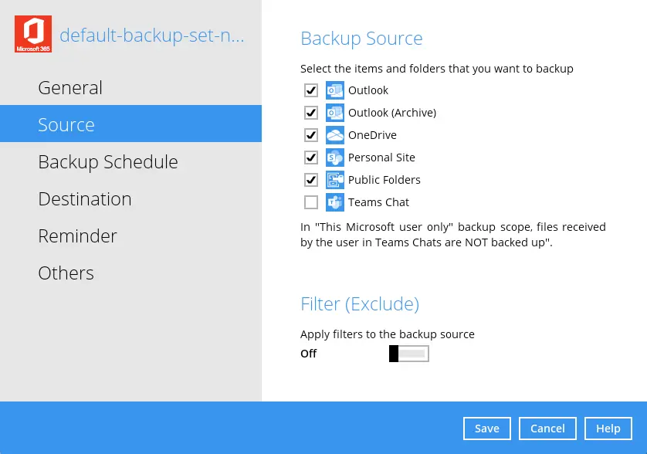Uncheck the OneDrive checkbox
Viewport: 647px width, 454px height.
[x=311, y=135]
